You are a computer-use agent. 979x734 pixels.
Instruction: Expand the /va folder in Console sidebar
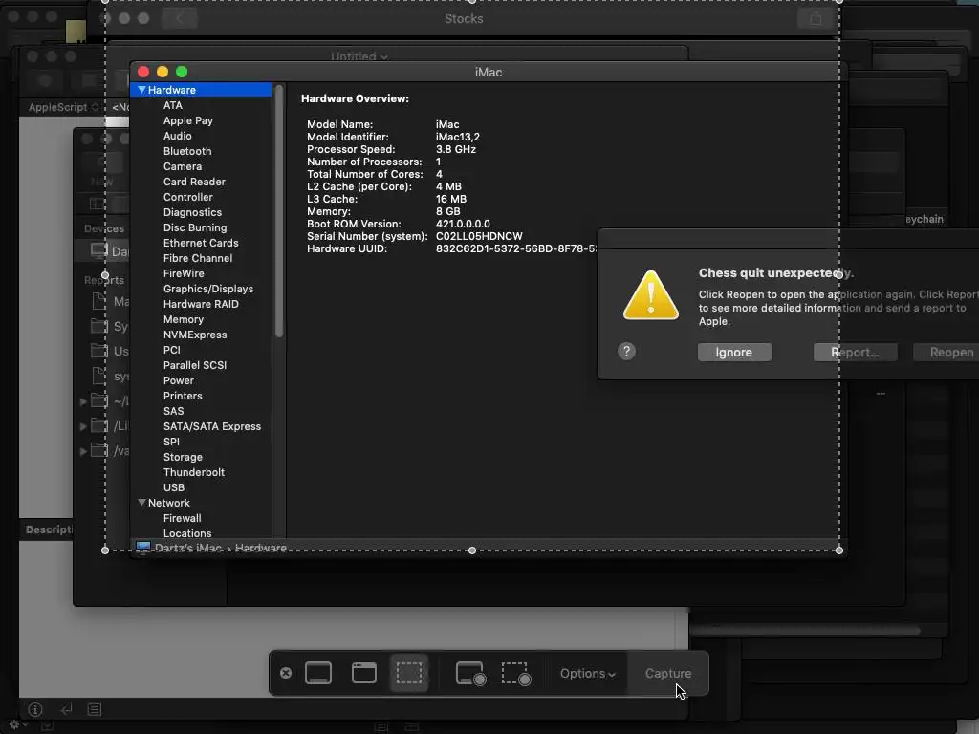(83, 451)
